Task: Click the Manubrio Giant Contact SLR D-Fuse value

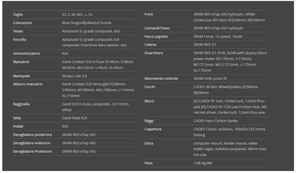Action: tap(98, 65)
